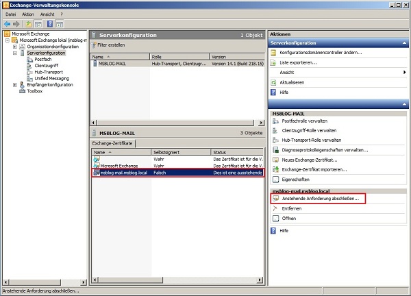This screenshot has height=296, width=411.
Task: Click right arrow of server list scrollbar
Action: [260, 123]
